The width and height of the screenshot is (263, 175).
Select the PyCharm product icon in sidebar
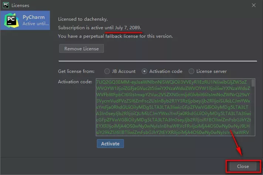click(x=11, y=20)
